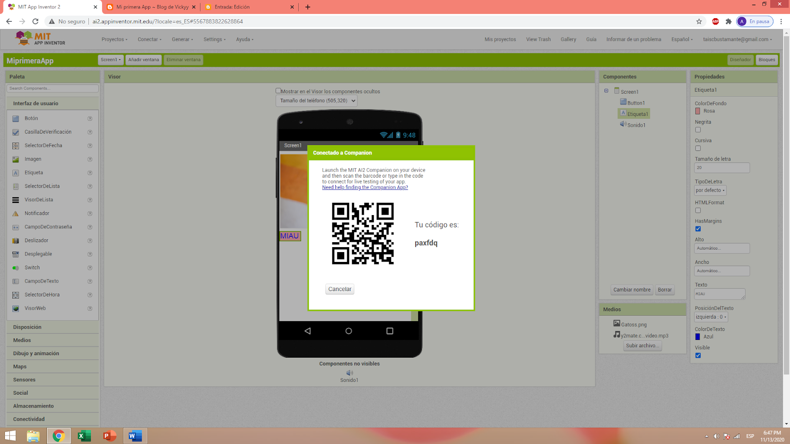
Task: Open Need help finding Companion App link
Action: (x=365, y=187)
